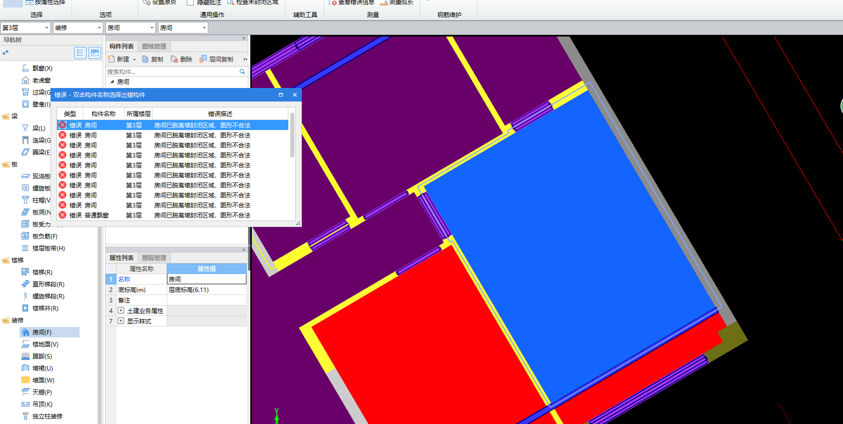Image resolution: width=843 pixels, height=424 pixels.
Task: Select the 梁(L) beam component
Action: 34,128
